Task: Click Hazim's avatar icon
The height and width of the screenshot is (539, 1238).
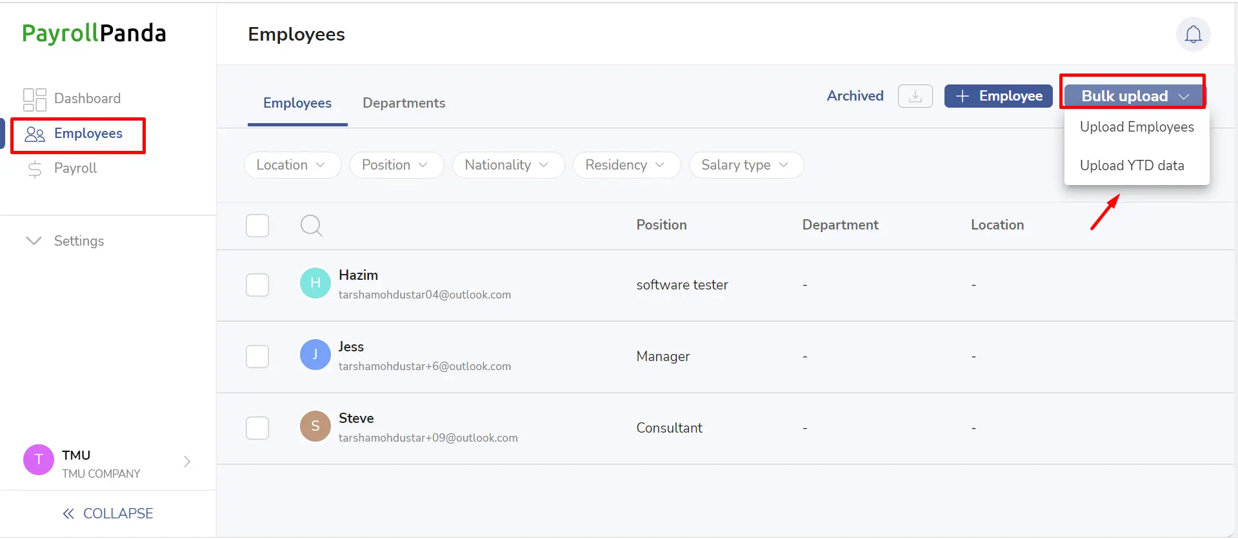Action: click(x=315, y=283)
